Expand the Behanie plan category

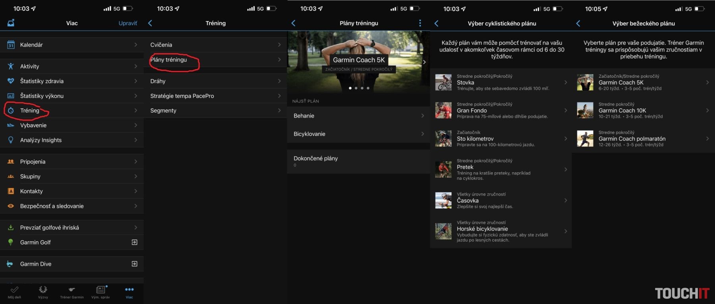pos(358,116)
